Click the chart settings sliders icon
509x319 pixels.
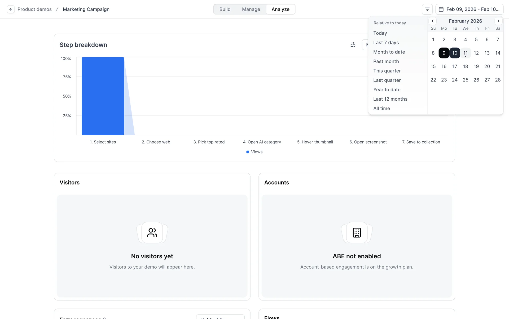353,45
